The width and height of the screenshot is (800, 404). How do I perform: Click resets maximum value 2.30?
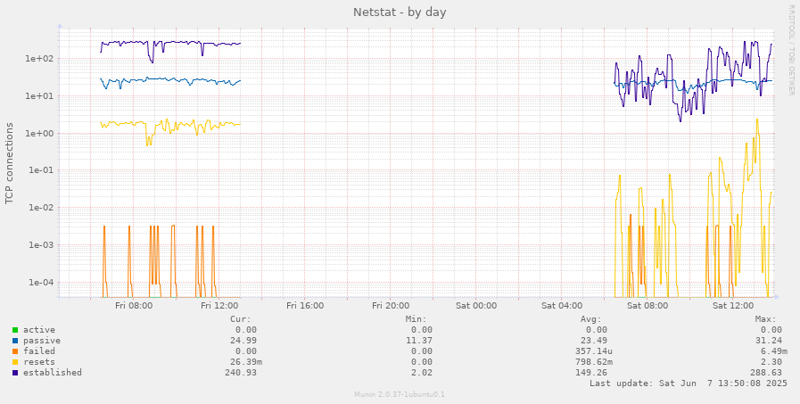coord(771,362)
